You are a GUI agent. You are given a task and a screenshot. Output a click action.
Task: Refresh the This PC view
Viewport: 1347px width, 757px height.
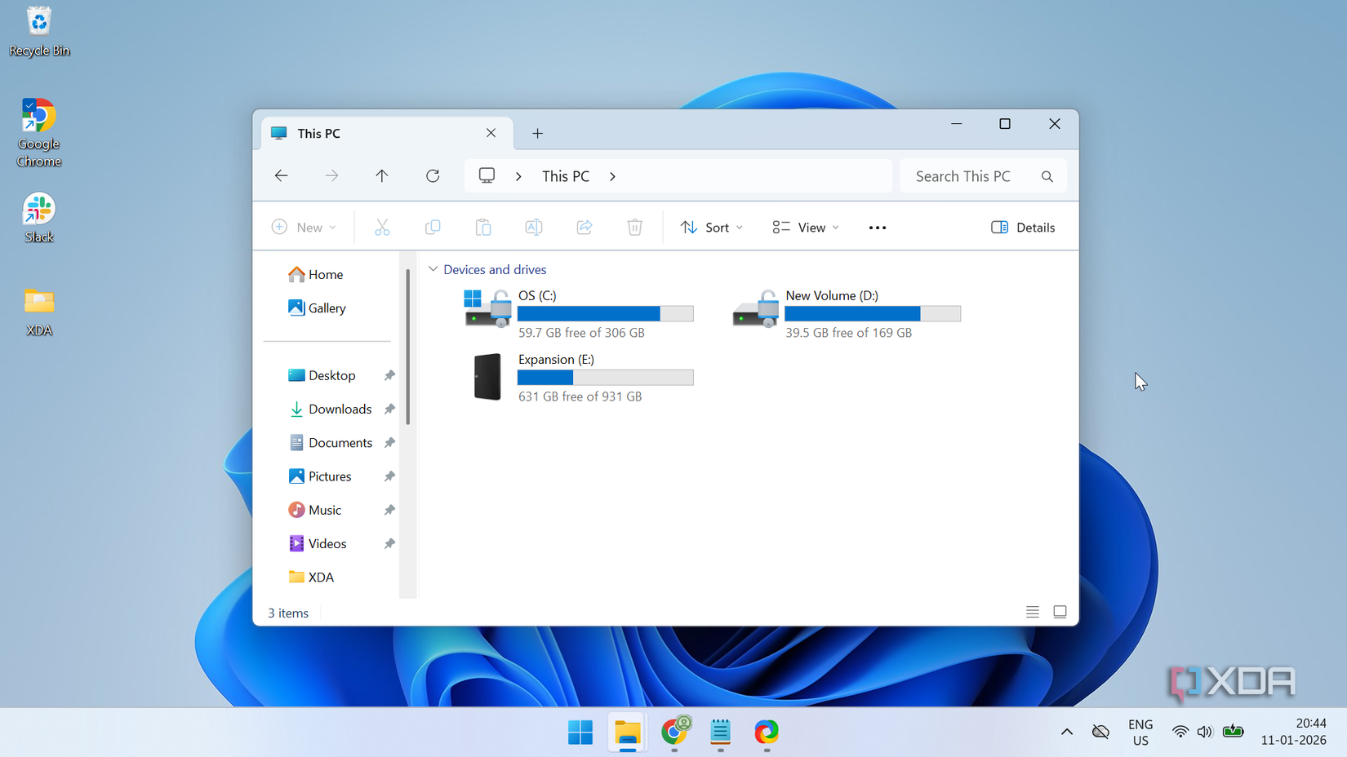433,176
